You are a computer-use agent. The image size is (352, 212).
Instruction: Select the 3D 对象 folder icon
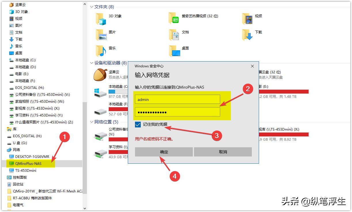[101, 19]
